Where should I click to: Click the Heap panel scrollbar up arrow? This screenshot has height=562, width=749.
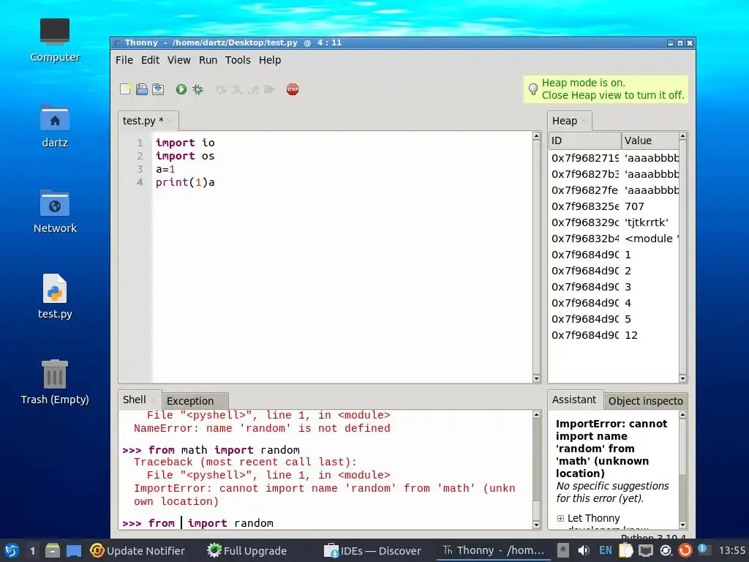682,136
